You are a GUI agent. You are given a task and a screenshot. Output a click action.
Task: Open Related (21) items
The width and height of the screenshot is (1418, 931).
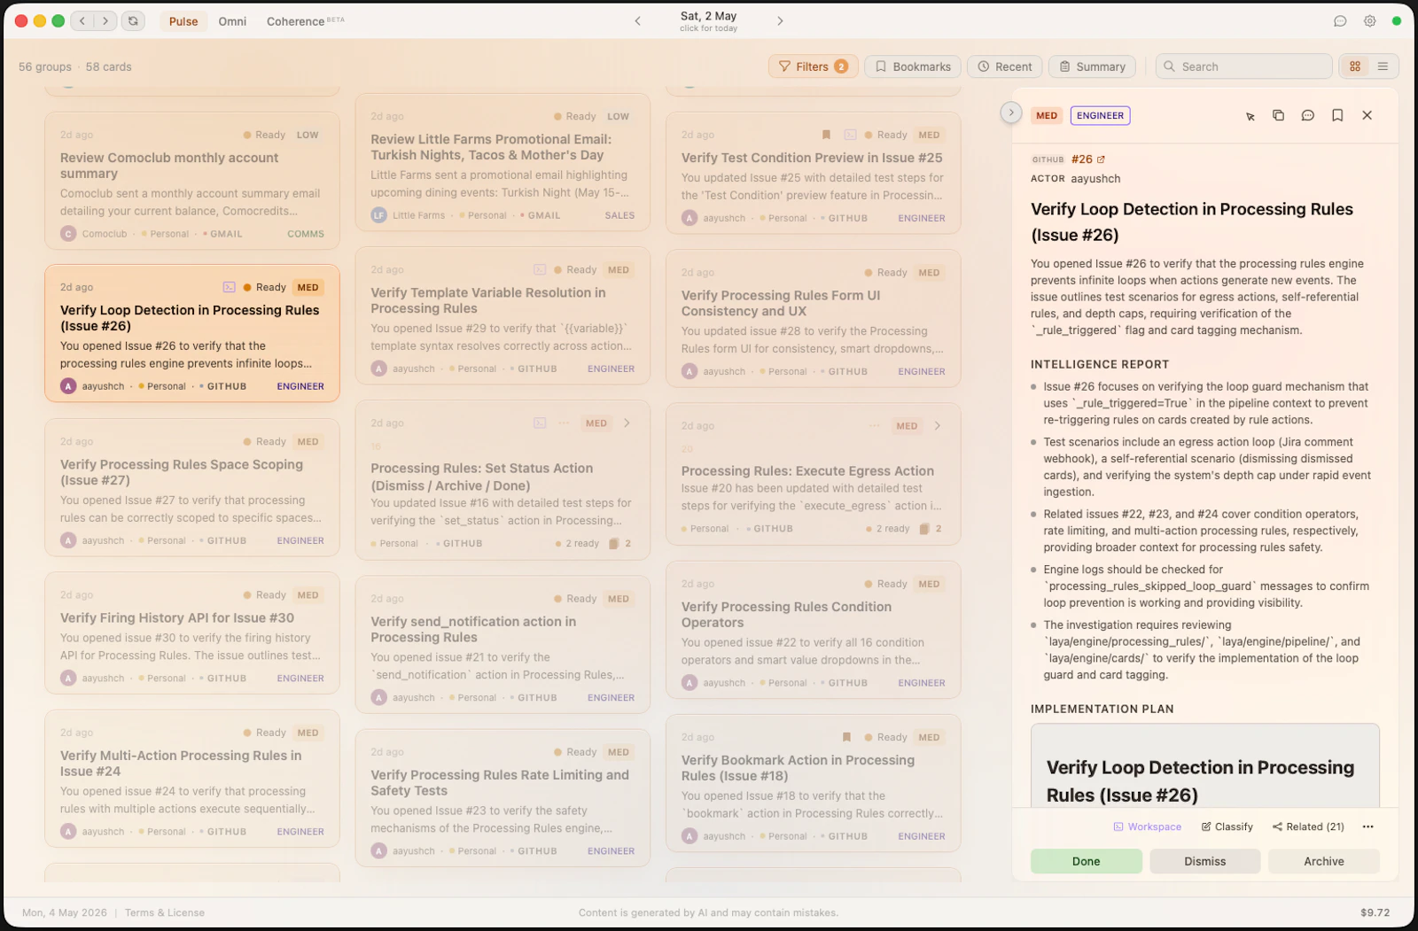coord(1308,826)
